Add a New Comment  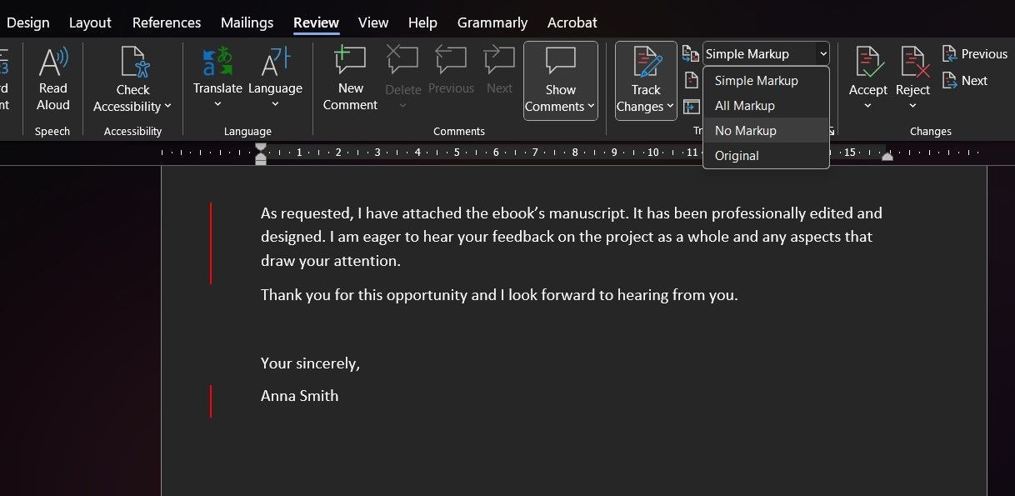click(350, 80)
